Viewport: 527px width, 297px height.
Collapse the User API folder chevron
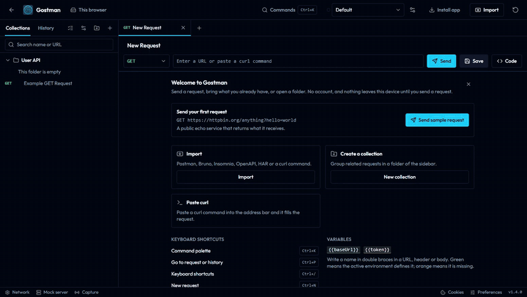click(8, 60)
